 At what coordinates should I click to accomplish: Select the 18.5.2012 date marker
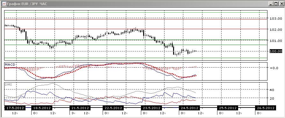click(42, 108)
